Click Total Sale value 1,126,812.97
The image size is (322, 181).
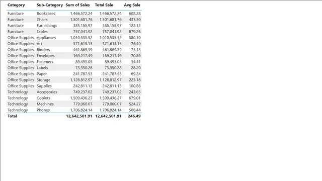coord(111,80)
